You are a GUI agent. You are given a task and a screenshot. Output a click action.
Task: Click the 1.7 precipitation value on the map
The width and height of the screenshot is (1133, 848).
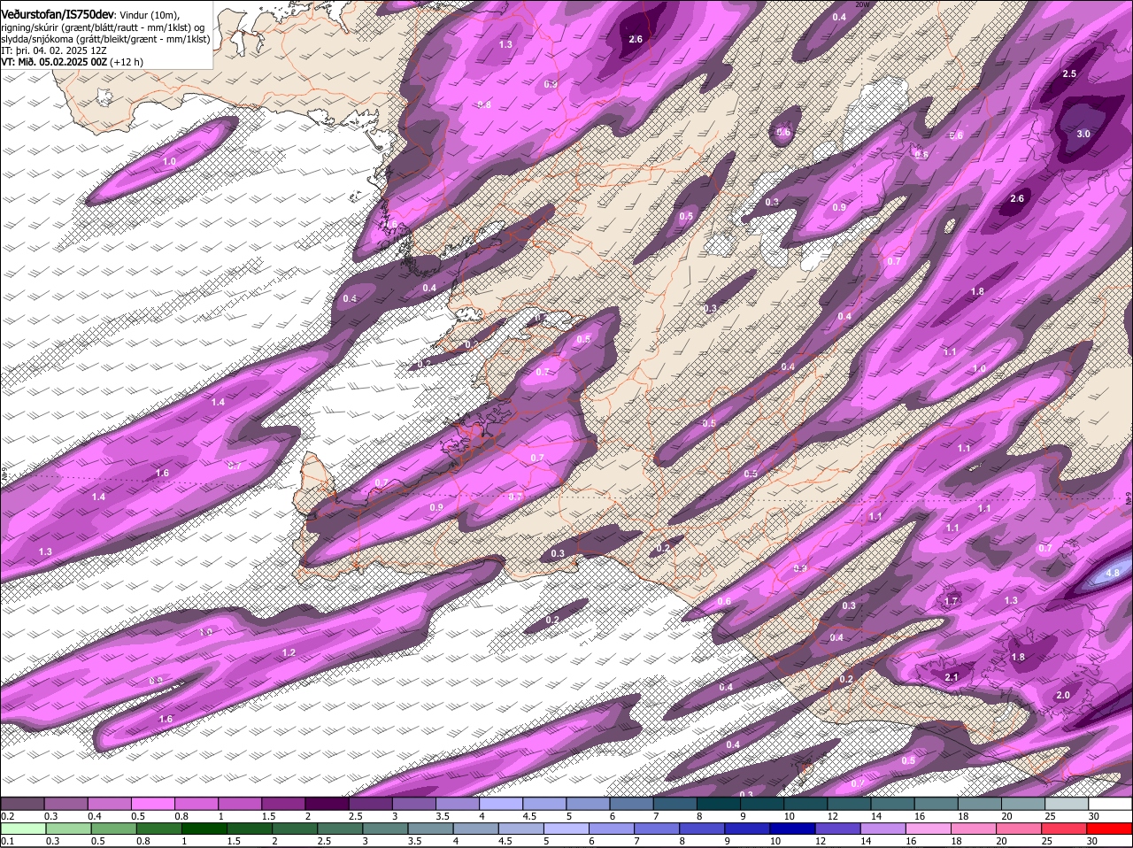coord(952,601)
